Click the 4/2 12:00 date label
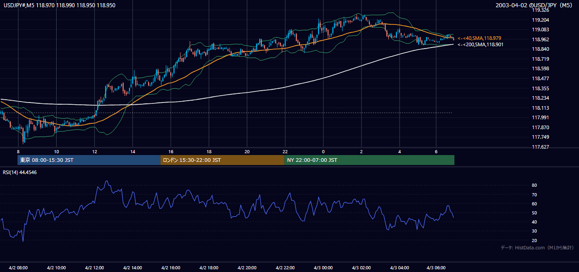This screenshot has height=272, width=579. (94, 267)
